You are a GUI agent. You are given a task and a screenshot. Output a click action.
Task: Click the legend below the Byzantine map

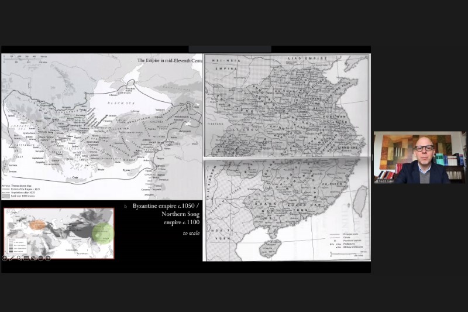23,190
